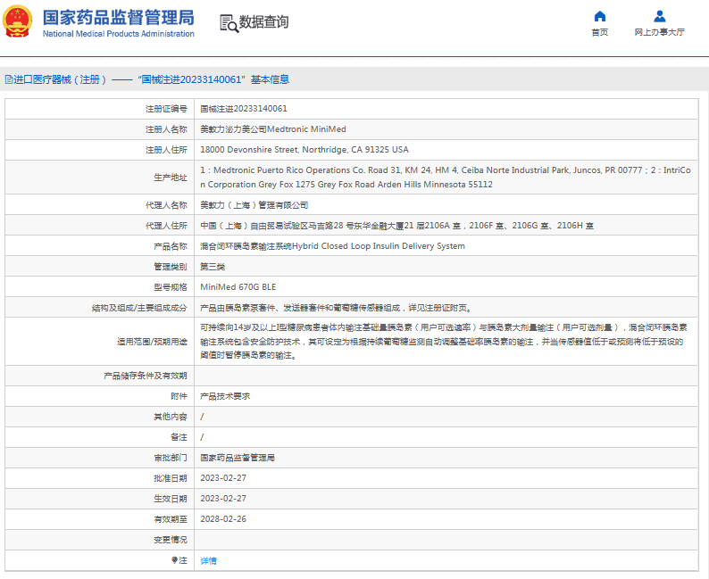Select the intended use 可持续向14岁 paragraph
This screenshot has width=709, height=579.
[444, 342]
